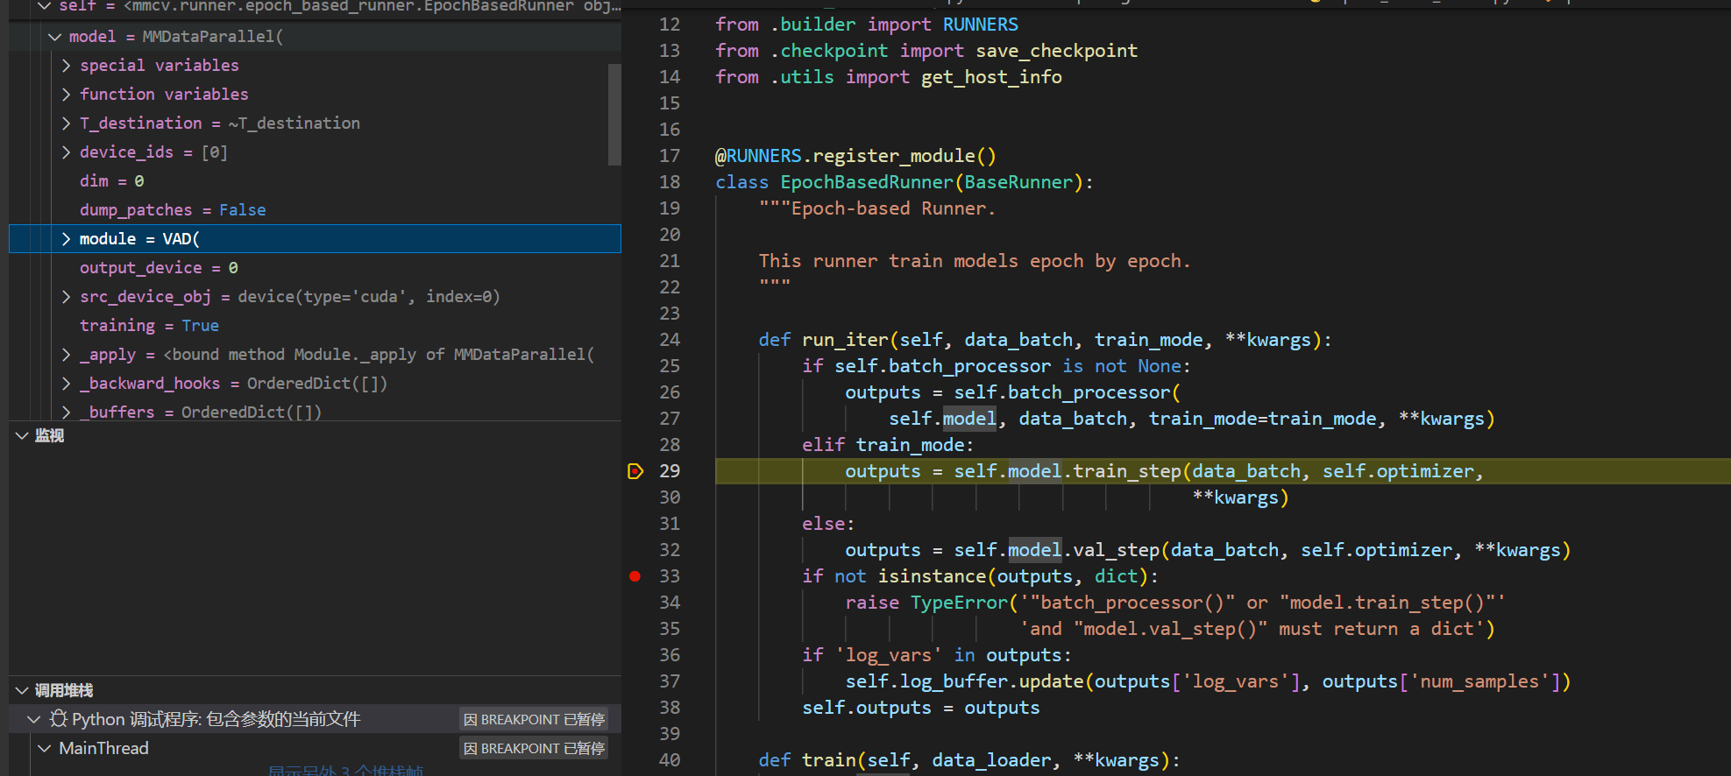Viewport: 1731px width, 776px height.
Task: Expand the module = VAD( variable
Action: tap(67, 239)
